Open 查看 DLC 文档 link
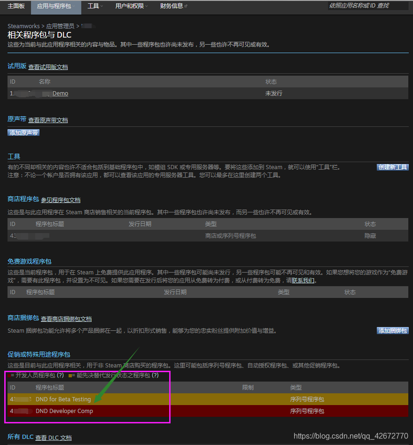 point(54,437)
